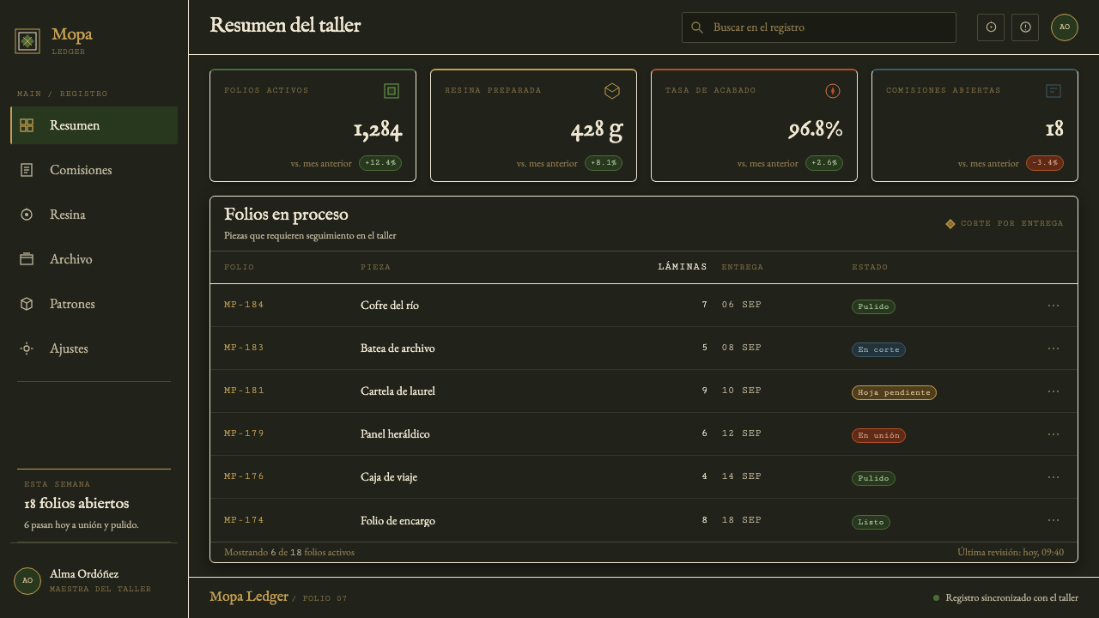
Task: Click the '+12.4%' change badge
Action: (380, 163)
